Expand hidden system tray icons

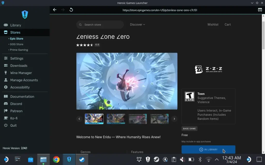[x=217, y=159]
